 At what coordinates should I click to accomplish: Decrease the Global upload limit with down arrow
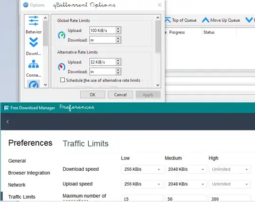tap(118, 32)
